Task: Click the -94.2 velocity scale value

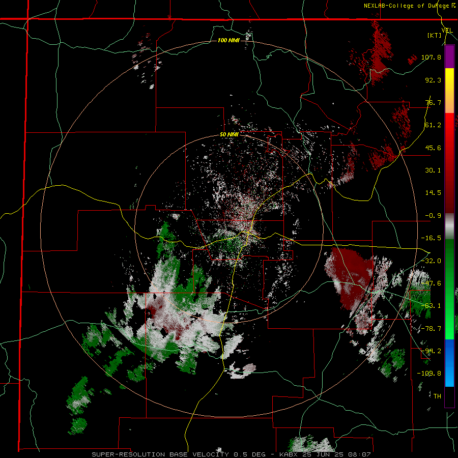Action: [431, 351]
